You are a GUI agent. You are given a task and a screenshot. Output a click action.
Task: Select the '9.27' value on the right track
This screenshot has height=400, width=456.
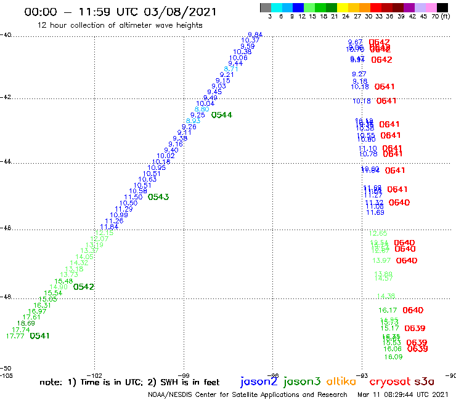click(x=359, y=74)
